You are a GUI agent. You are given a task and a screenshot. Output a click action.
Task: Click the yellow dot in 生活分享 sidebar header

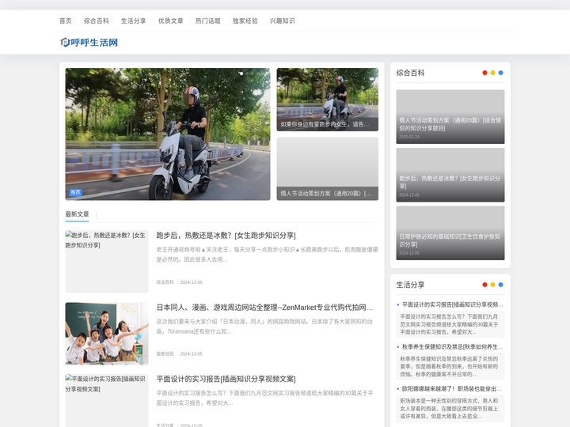tap(492, 285)
